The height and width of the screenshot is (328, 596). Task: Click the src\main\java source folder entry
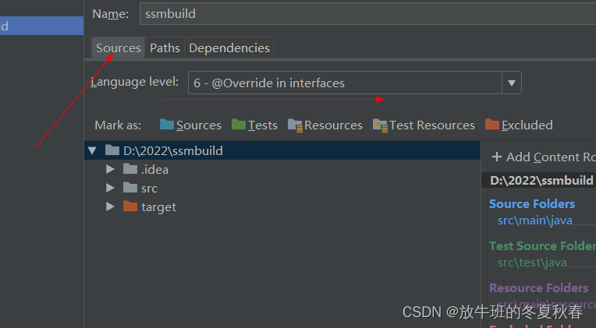point(535,220)
